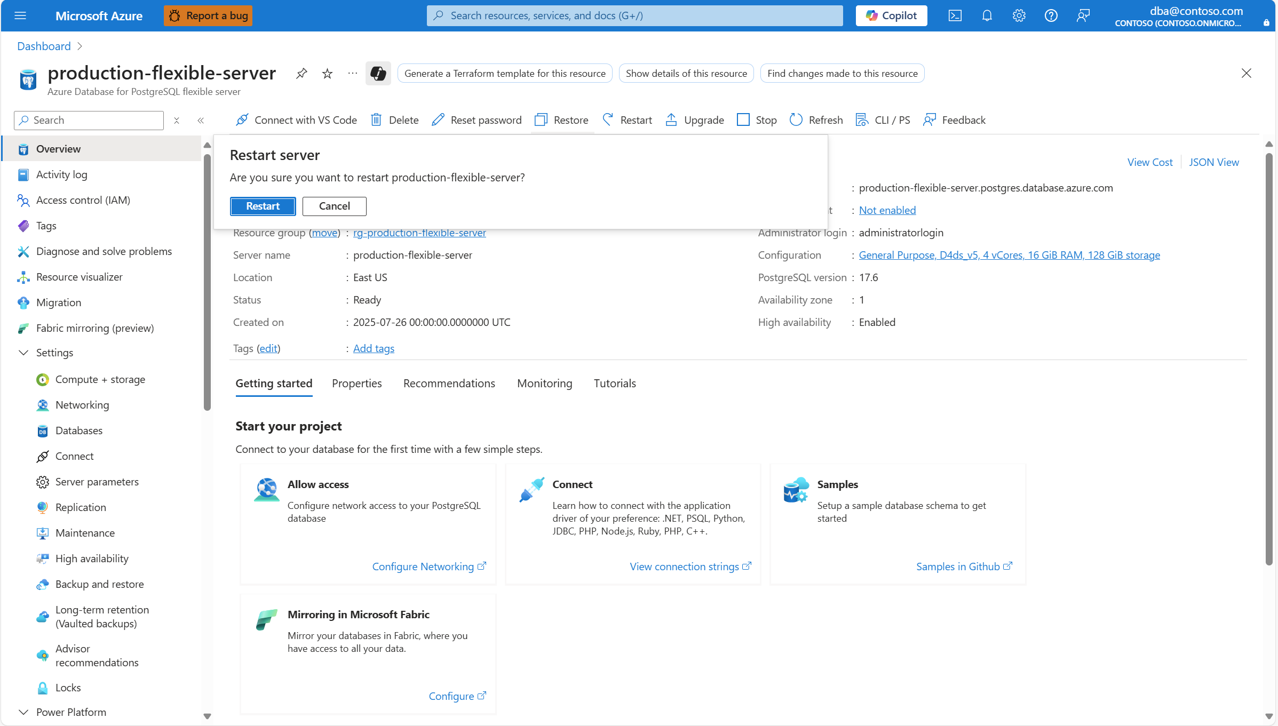Cancel the Restart server dialog
This screenshot has width=1278, height=726.
[x=334, y=206]
